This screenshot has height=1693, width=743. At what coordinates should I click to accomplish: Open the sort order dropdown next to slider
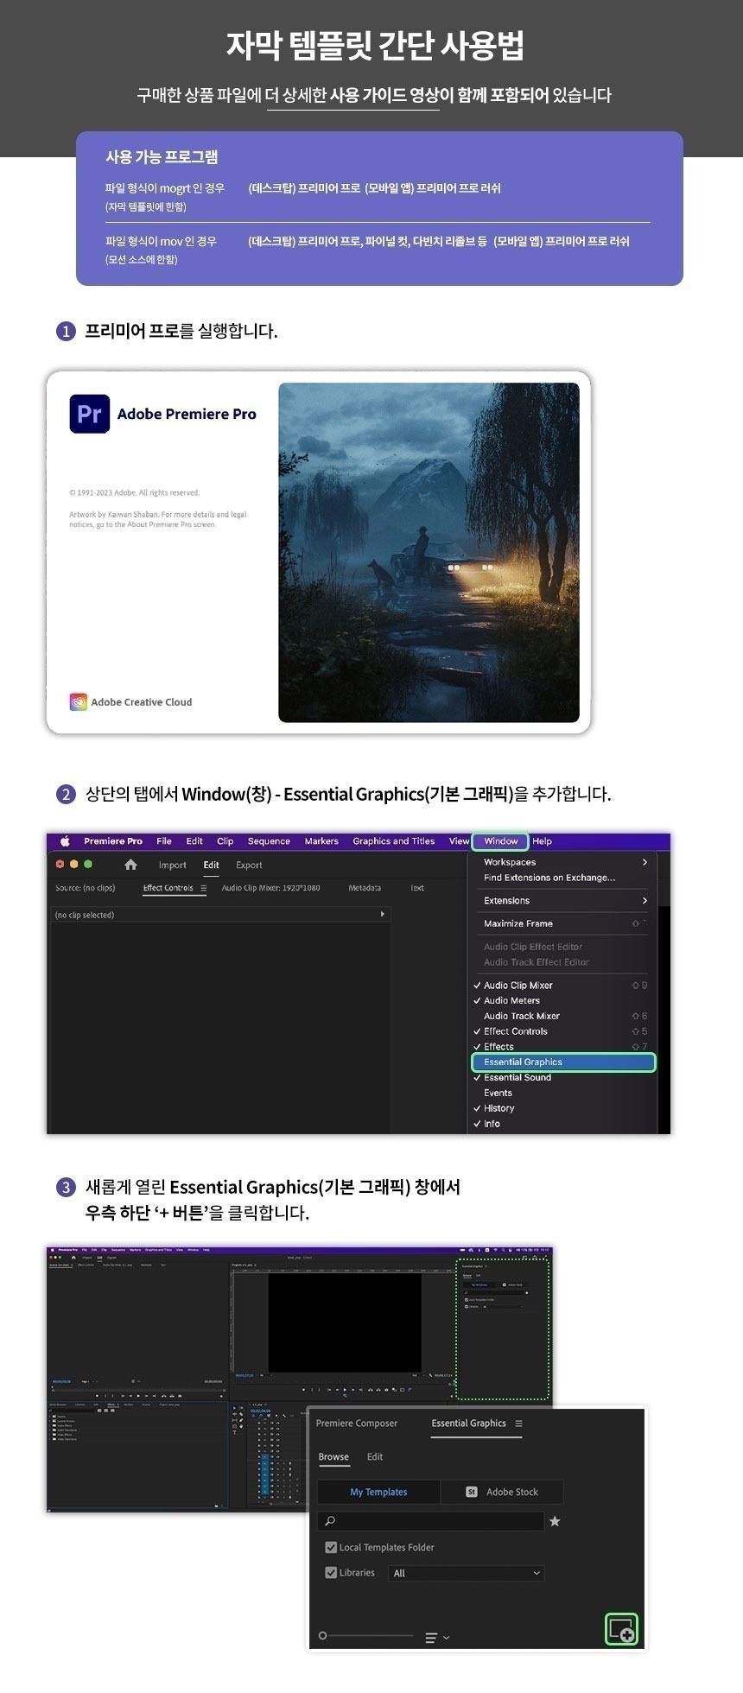(437, 1637)
